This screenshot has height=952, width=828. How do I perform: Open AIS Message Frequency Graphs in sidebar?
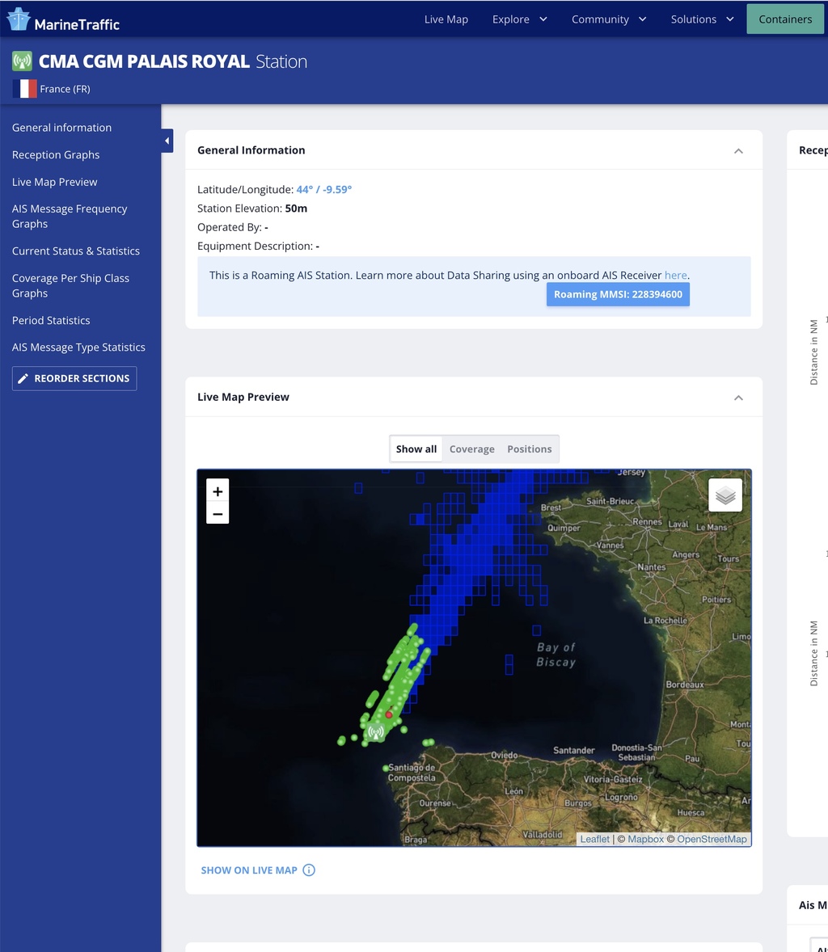coord(70,216)
